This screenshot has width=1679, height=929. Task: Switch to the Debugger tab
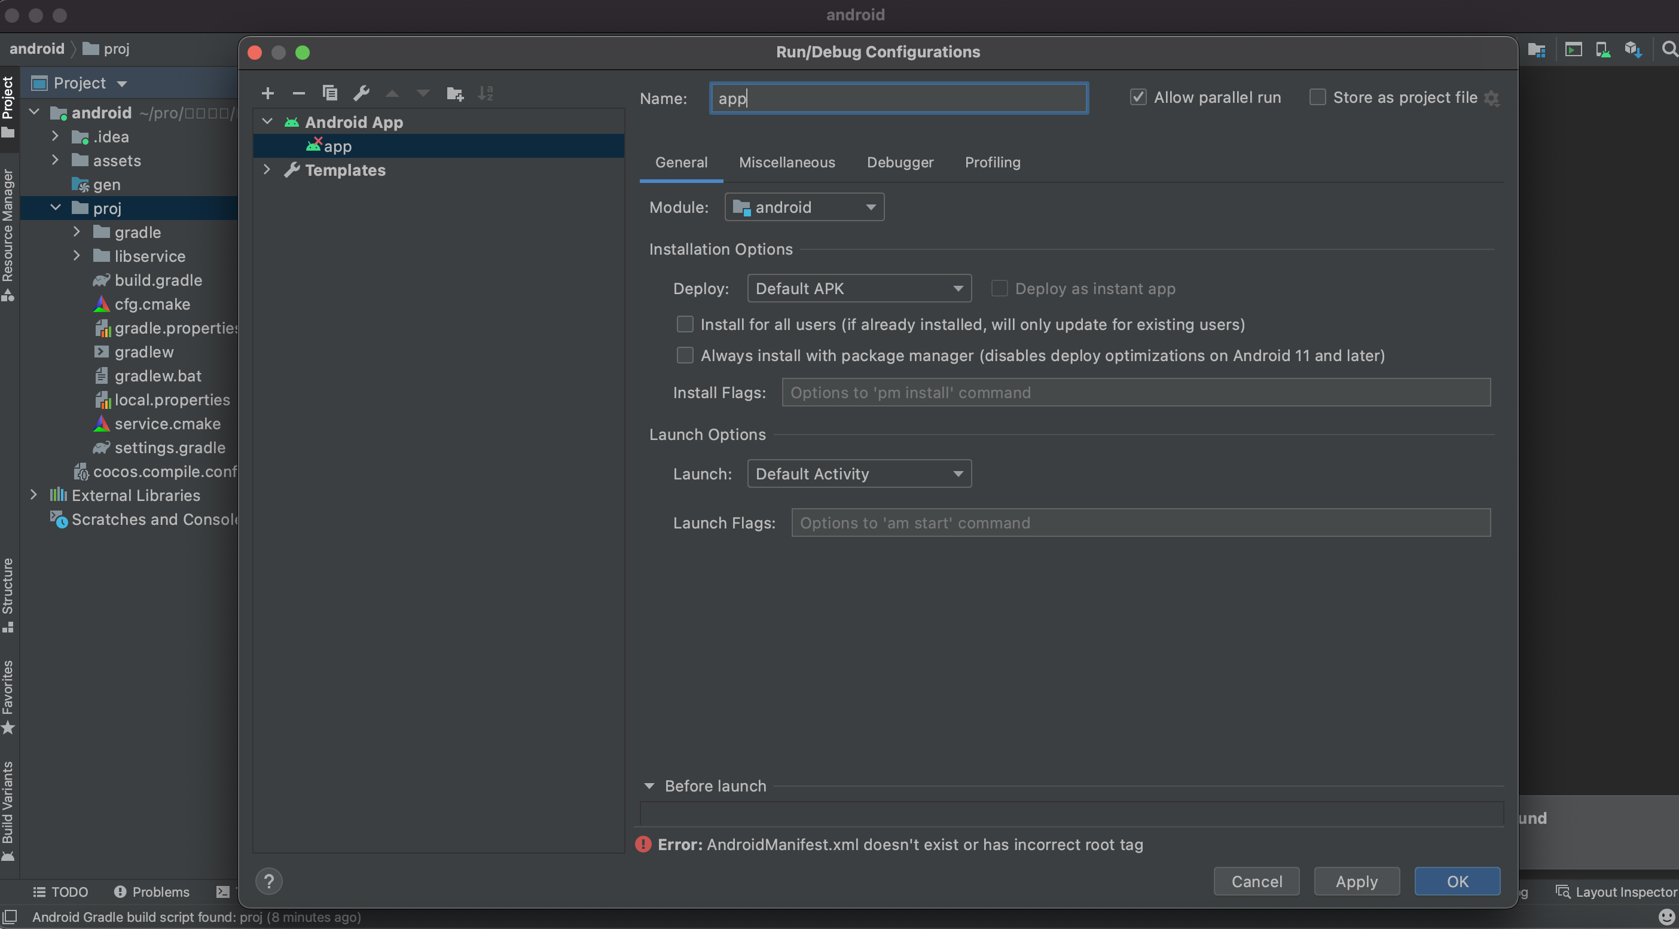pyautogui.click(x=899, y=162)
